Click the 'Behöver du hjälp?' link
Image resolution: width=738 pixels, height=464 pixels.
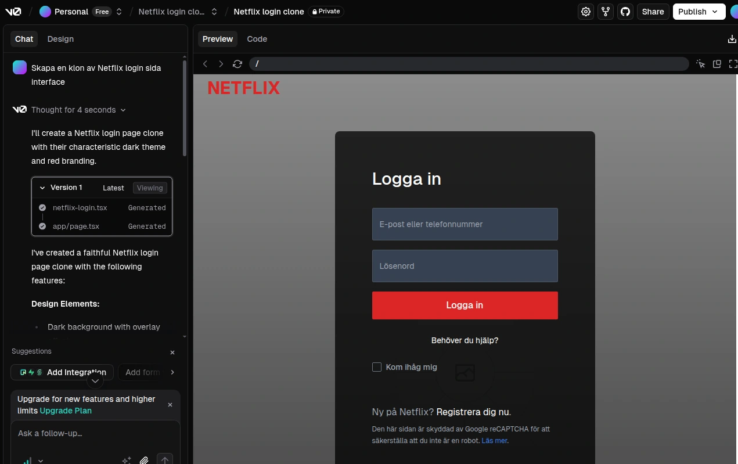point(465,340)
